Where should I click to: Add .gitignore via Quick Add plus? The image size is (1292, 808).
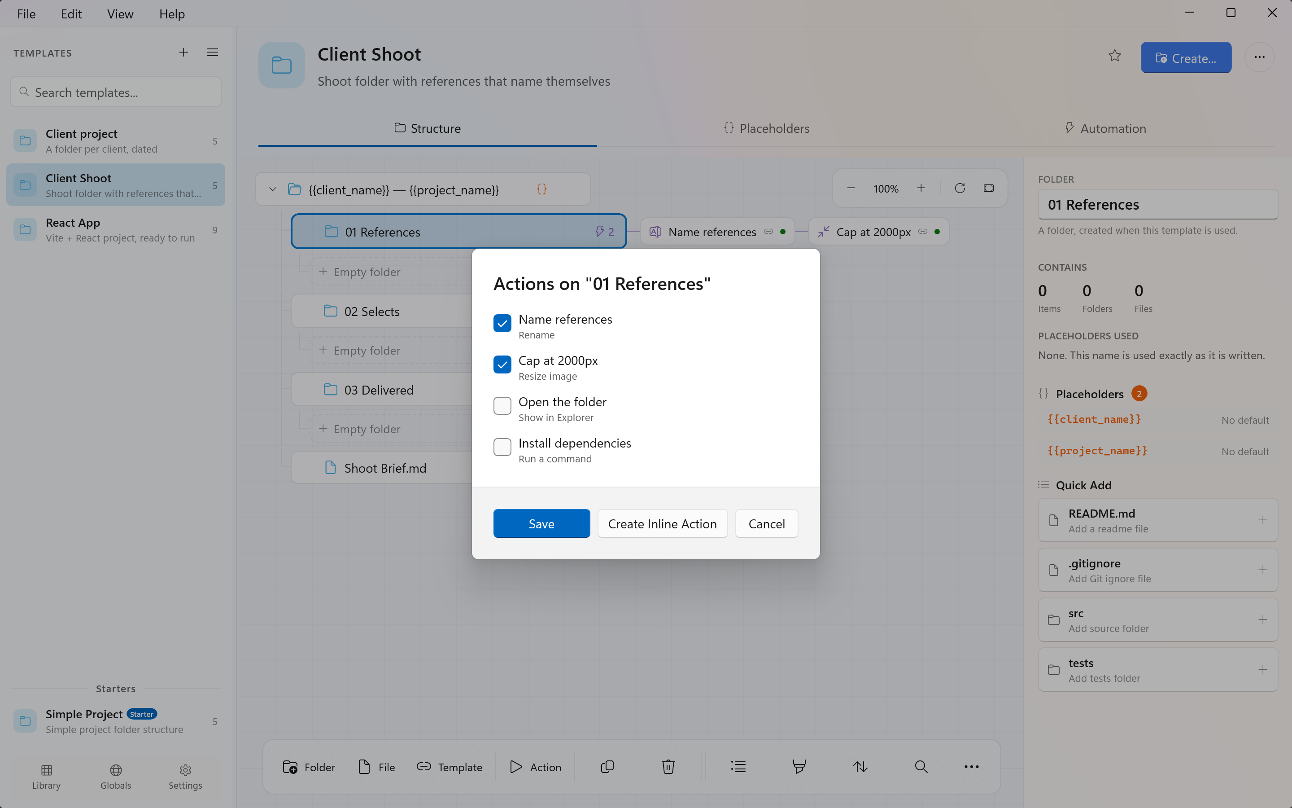(x=1263, y=570)
